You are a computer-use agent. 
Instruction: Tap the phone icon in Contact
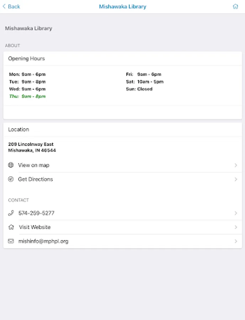(11, 213)
